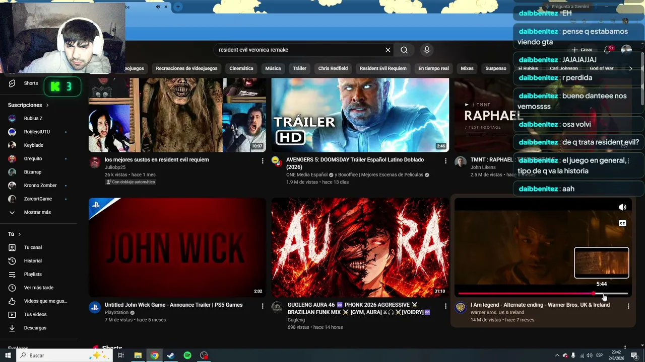
Task: Open options for the resident evil requiem video
Action: click(x=263, y=161)
